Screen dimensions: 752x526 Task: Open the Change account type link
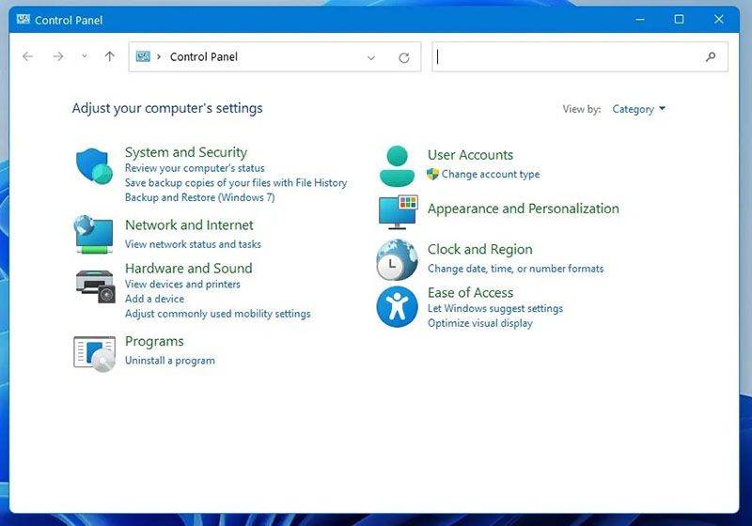pos(491,174)
